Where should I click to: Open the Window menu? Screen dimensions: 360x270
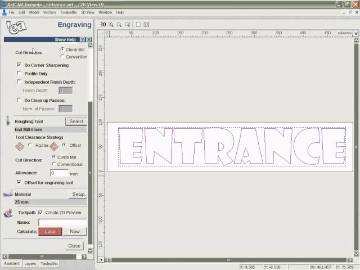pos(105,12)
